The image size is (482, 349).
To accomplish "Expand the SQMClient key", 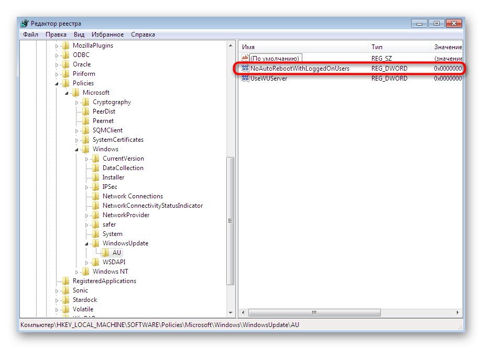I will click(x=77, y=131).
